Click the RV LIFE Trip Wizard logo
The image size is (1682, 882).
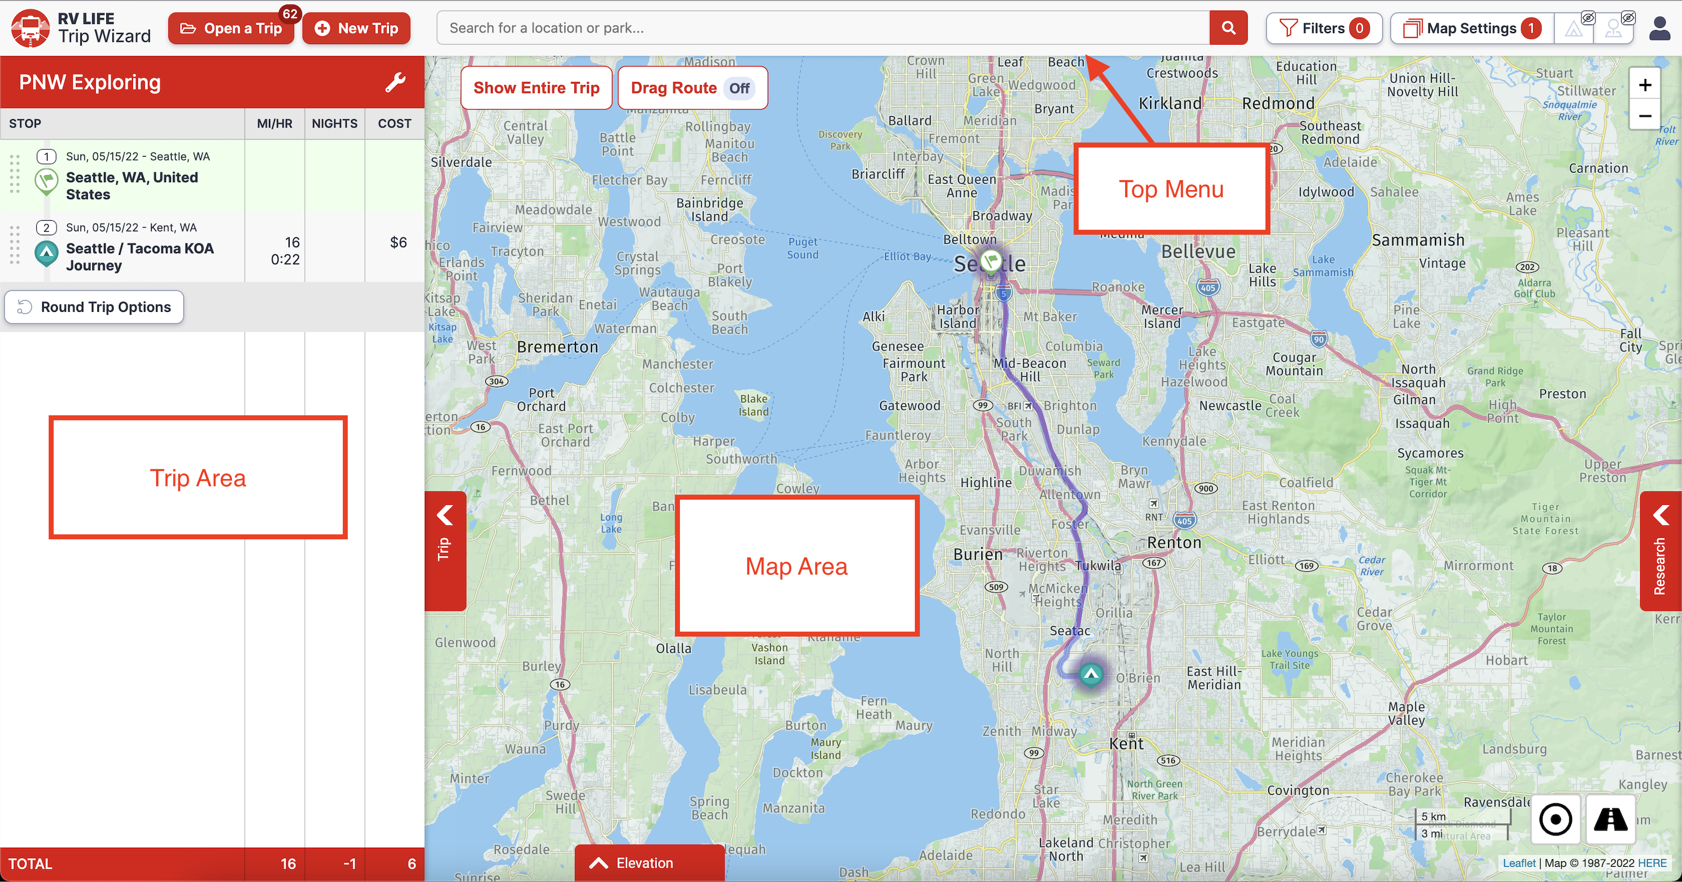81,28
